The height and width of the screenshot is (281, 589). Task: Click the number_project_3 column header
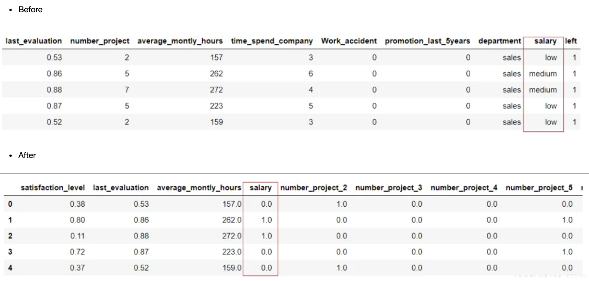[x=389, y=188]
